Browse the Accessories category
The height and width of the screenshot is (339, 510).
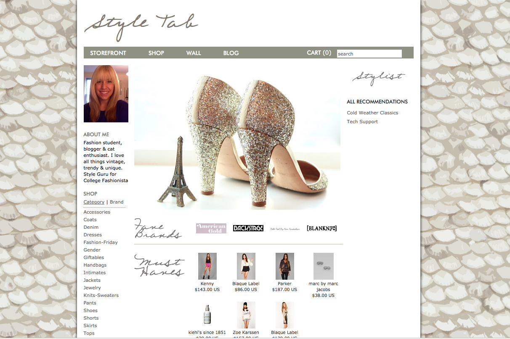(x=97, y=212)
